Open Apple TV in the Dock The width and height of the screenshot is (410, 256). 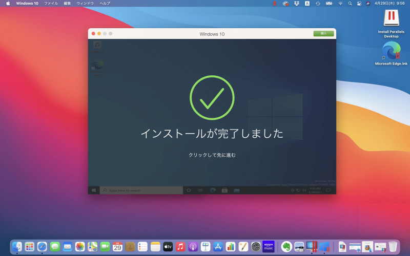pos(168,246)
